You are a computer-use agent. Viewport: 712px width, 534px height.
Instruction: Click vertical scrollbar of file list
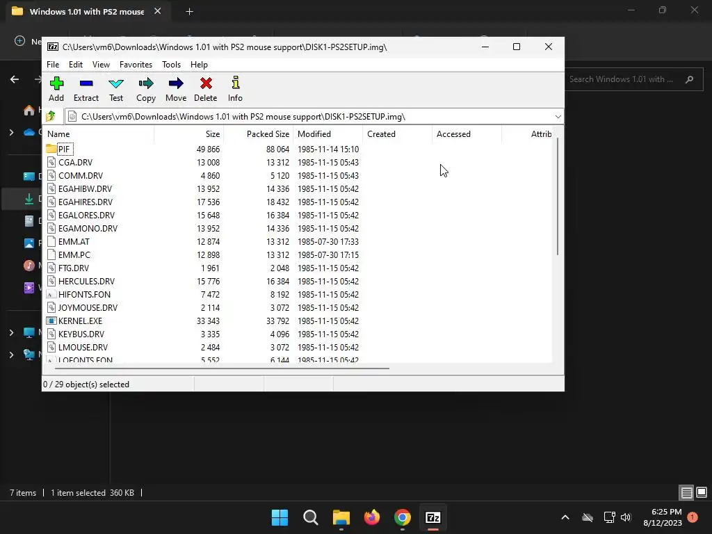coord(557,196)
